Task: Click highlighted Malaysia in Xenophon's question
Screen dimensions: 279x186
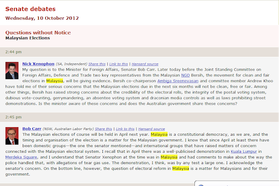Action: click(54, 81)
